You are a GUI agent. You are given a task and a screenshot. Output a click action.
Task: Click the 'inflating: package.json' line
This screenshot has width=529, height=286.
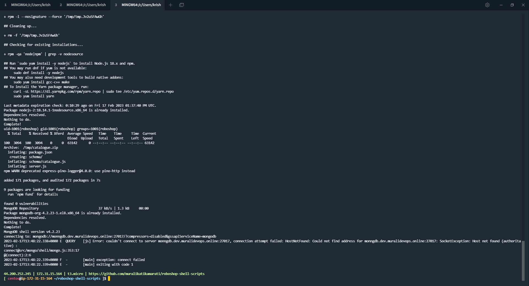pyautogui.click(x=30, y=152)
